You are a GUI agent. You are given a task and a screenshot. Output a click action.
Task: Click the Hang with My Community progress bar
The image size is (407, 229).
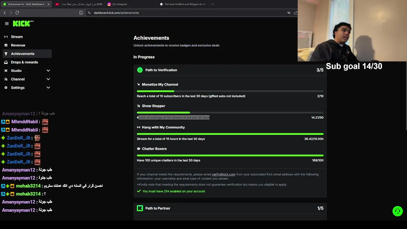[230, 134]
